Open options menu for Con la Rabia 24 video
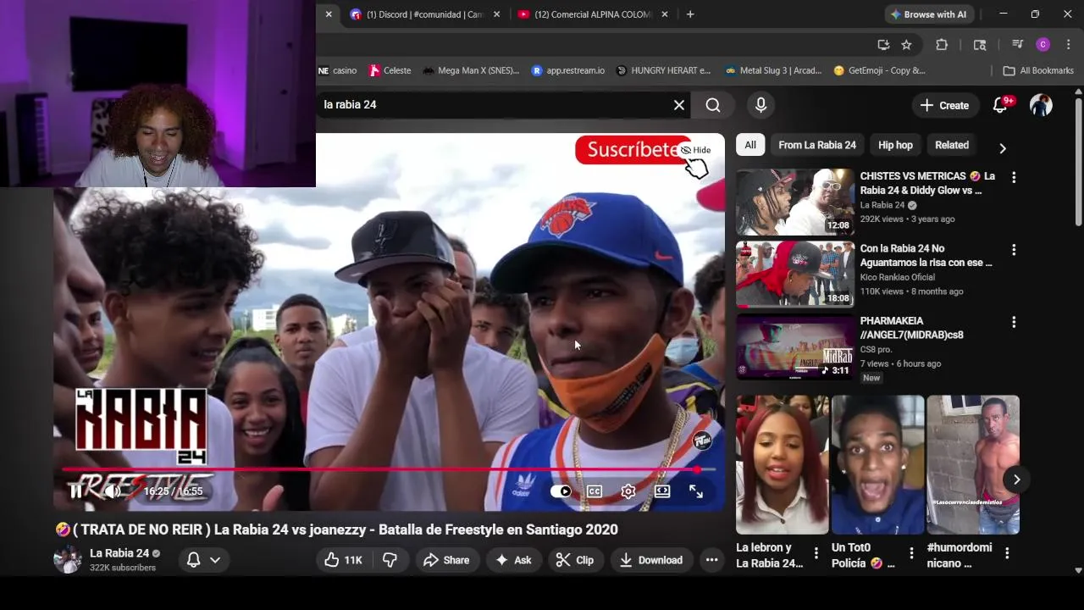 point(1014,250)
